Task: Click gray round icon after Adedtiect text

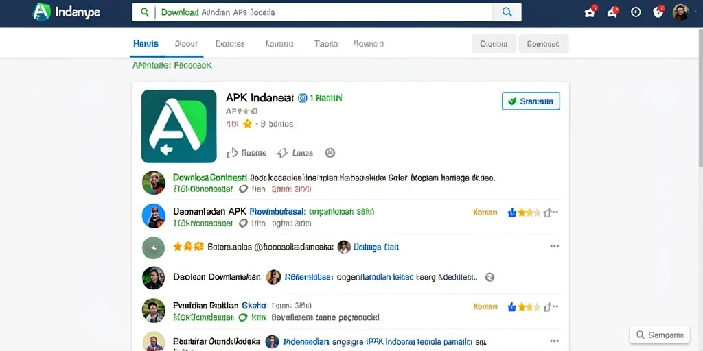Action: (x=489, y=278)
